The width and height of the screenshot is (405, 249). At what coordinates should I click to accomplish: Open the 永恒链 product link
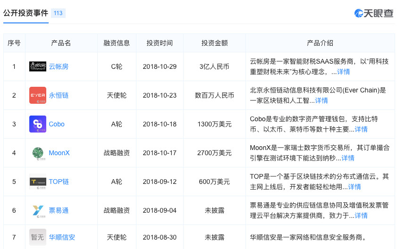pyautogui.click(x=59, y=95)
